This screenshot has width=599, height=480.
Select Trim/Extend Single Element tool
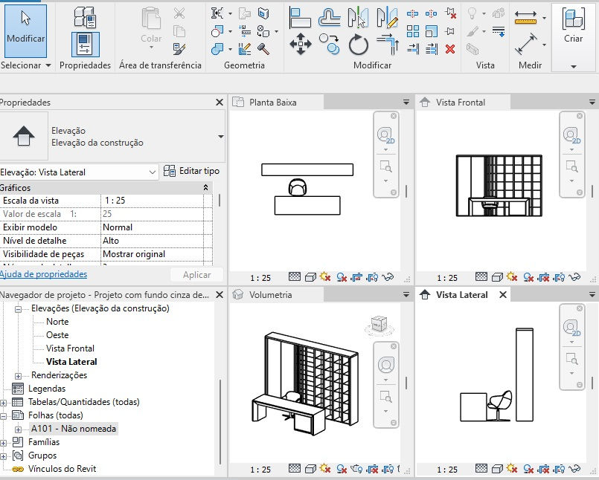(412, 49)
